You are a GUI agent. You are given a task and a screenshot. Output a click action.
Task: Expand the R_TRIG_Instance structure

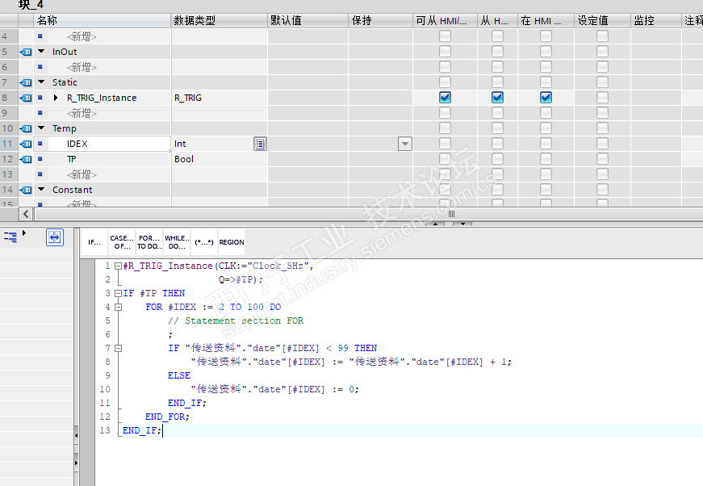(56, 98)
